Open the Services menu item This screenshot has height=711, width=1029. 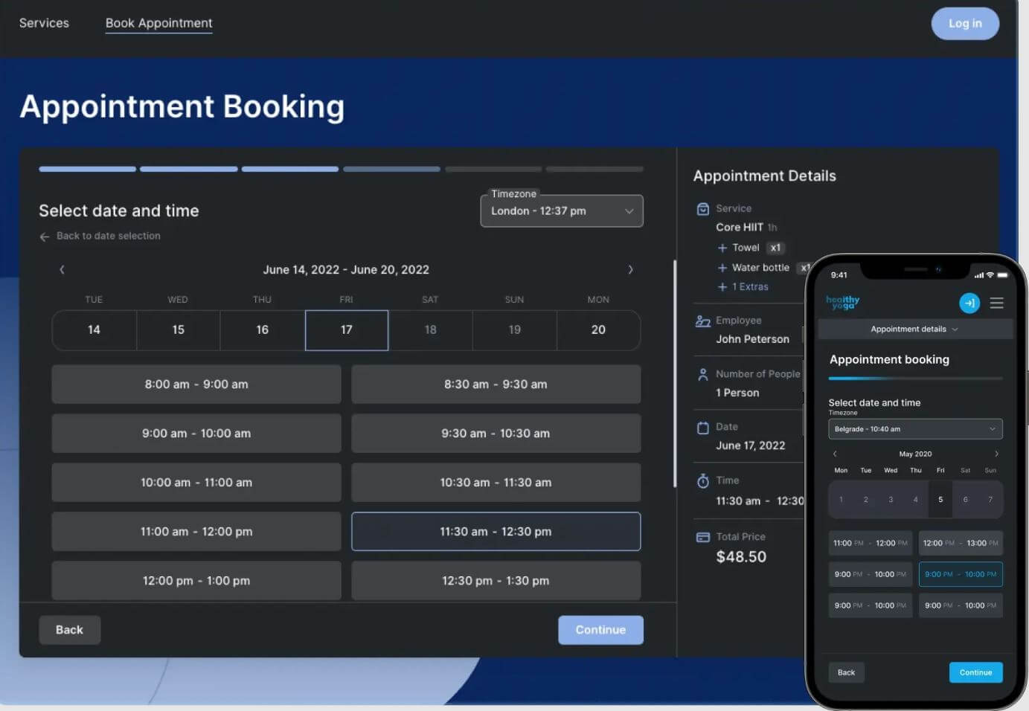[44, 23]
